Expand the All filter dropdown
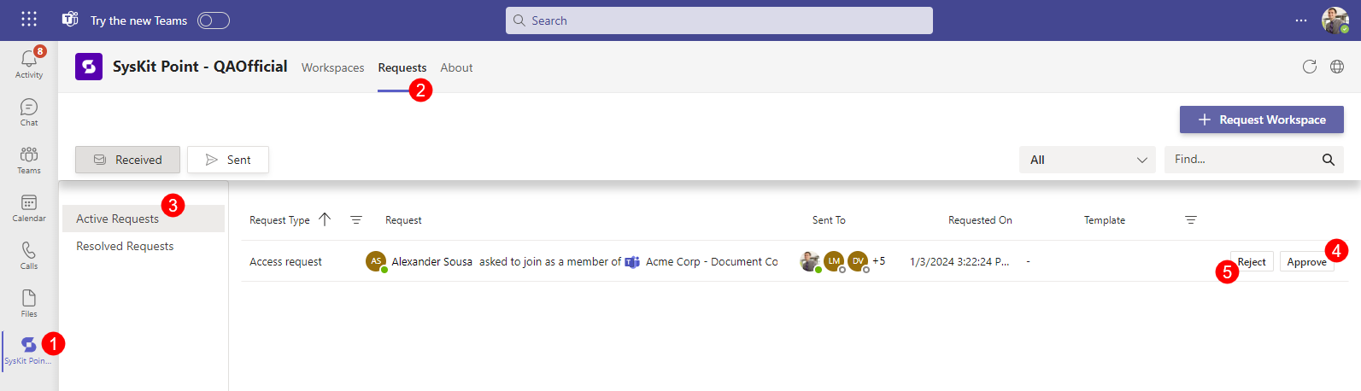The image size is (1361, 391). [1087, 160]
